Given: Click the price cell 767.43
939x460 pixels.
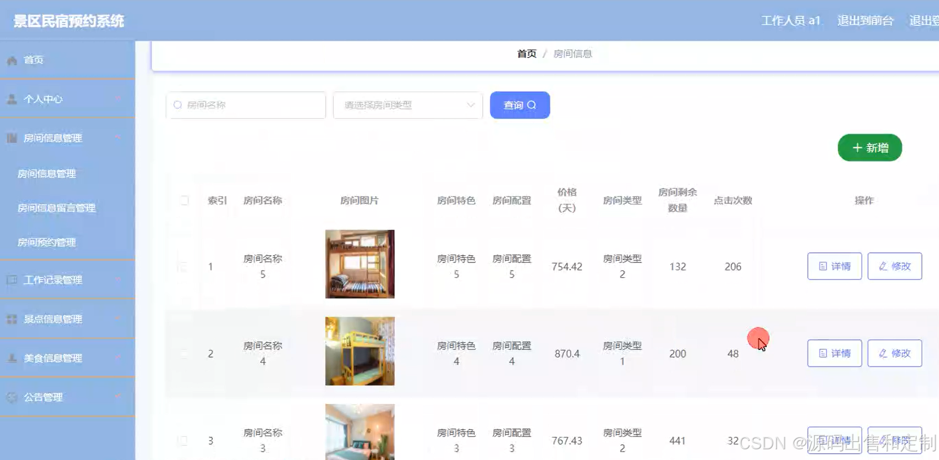Looking at the screenshot, I should (x=567, y=441).
